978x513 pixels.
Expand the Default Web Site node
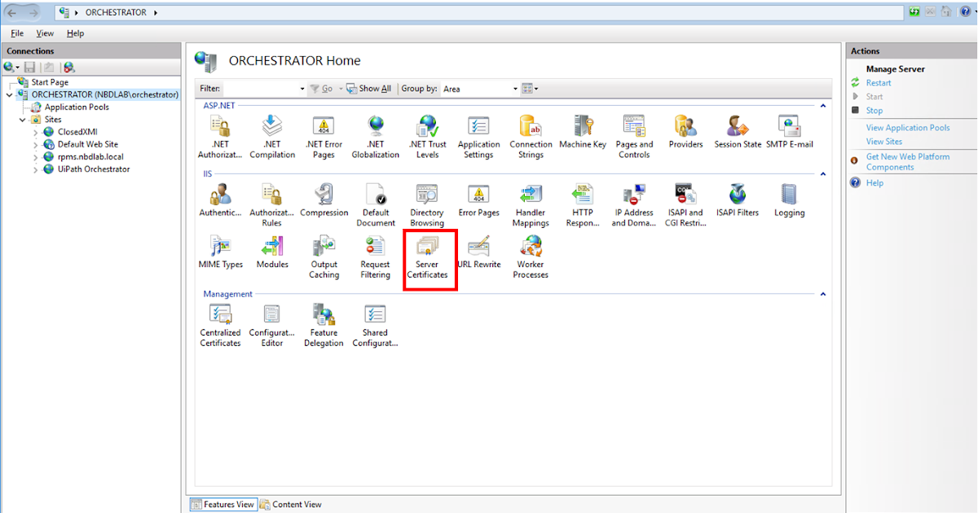click(x=35, y=145)
